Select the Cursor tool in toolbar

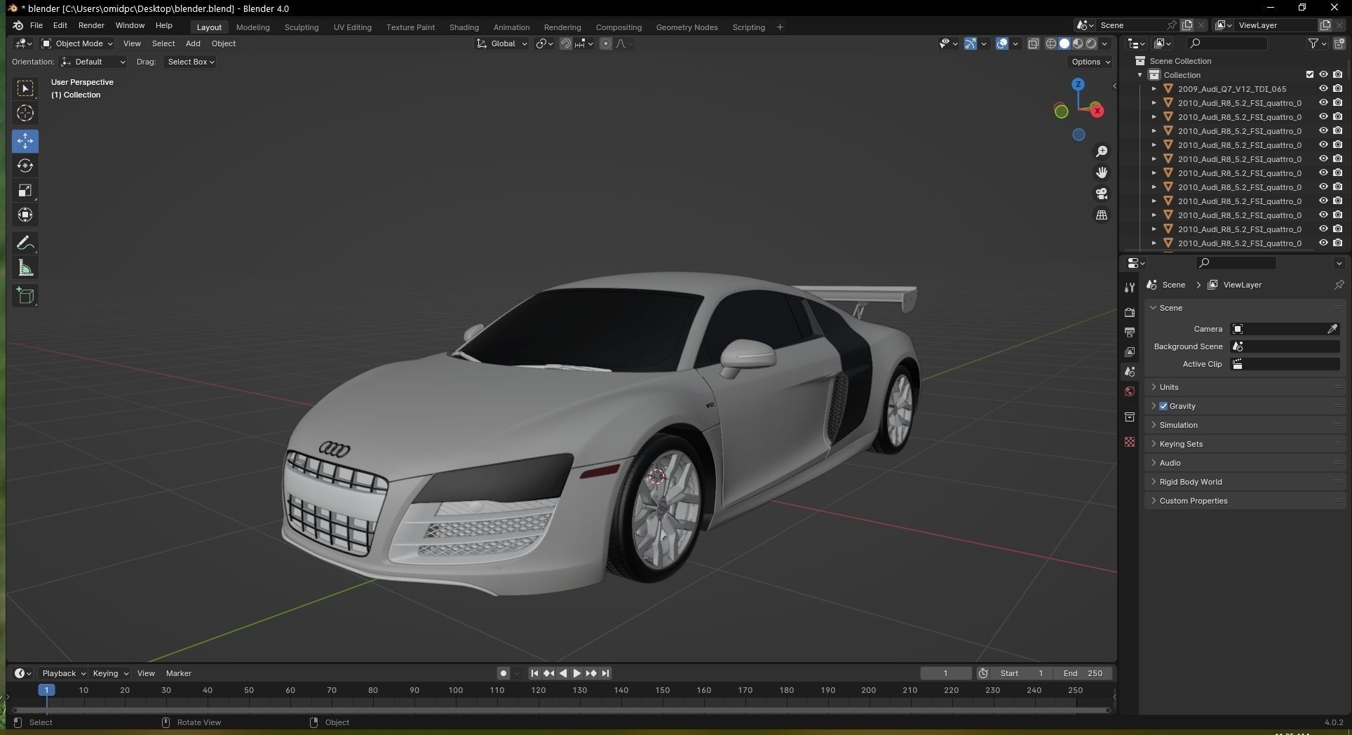point(25,113)
